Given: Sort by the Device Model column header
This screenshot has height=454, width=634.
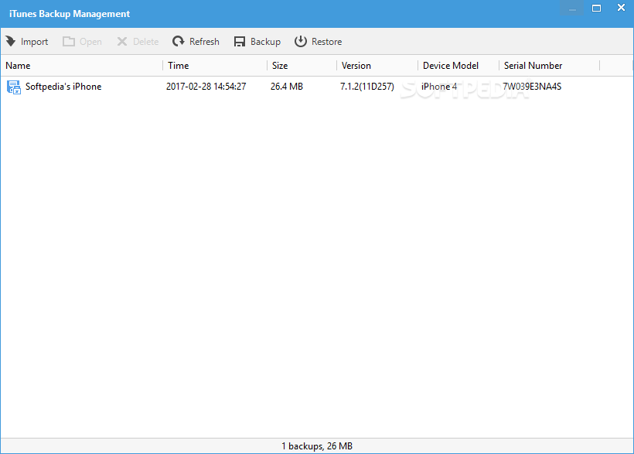Looking at the screenshot, I should pyautogui.click(x=458, y=66).
